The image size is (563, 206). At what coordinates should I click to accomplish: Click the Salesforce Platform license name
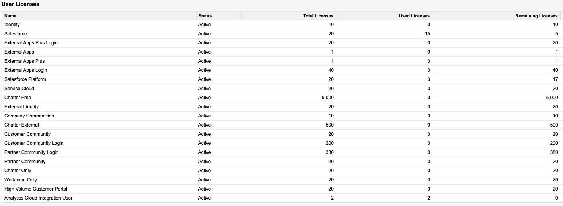(x=25, y=79)
